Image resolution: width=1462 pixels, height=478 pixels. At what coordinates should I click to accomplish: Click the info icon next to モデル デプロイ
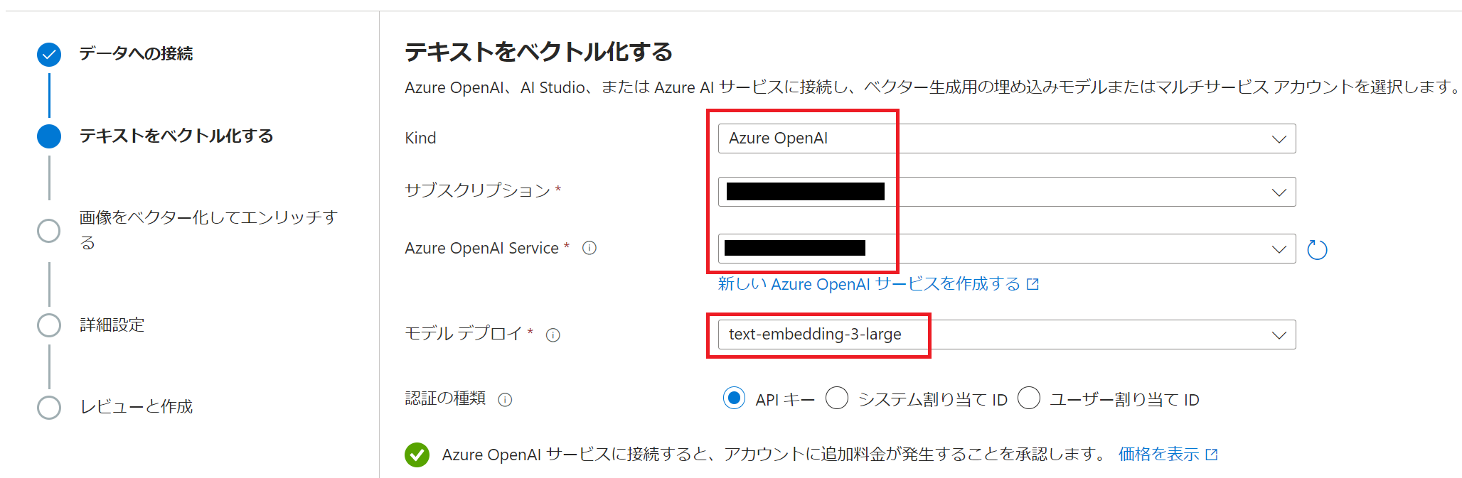(x=553, y=335)
